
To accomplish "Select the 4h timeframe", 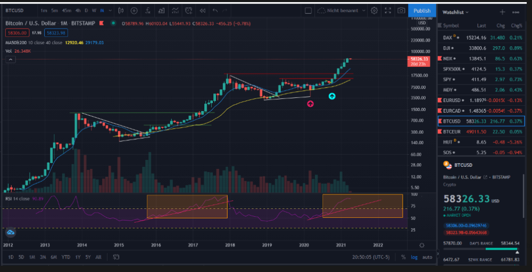I will point(78,11).
